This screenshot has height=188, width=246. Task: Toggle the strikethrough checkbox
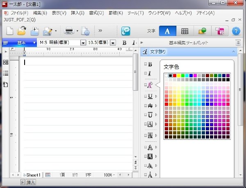click(x=146, y=105)
